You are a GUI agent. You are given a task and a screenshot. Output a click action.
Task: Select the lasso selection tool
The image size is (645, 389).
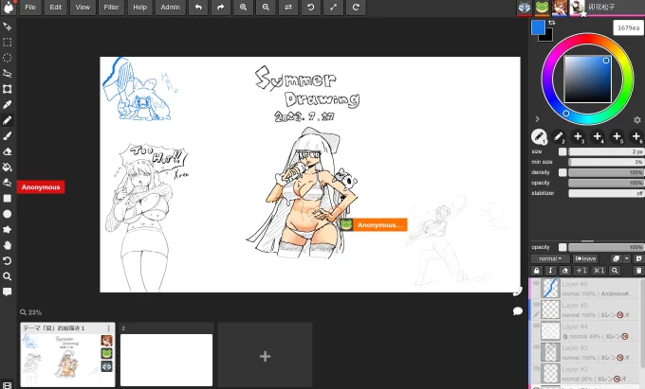point(7,74)
